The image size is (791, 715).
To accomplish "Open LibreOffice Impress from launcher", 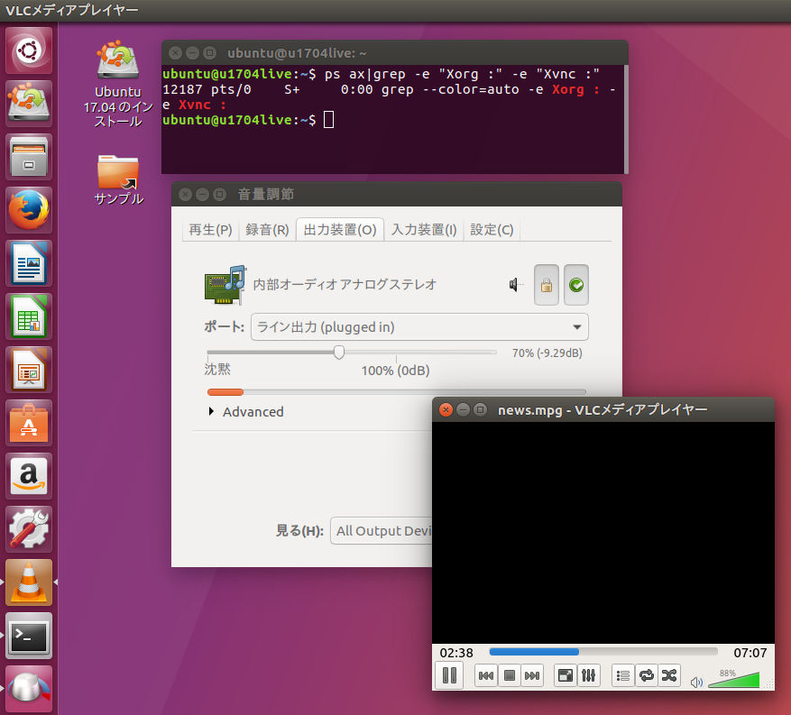I will tap(29, 370).
